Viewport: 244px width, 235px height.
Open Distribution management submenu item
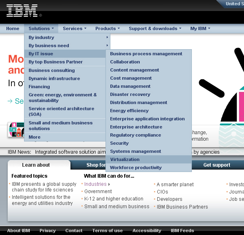tap(149, 102)
